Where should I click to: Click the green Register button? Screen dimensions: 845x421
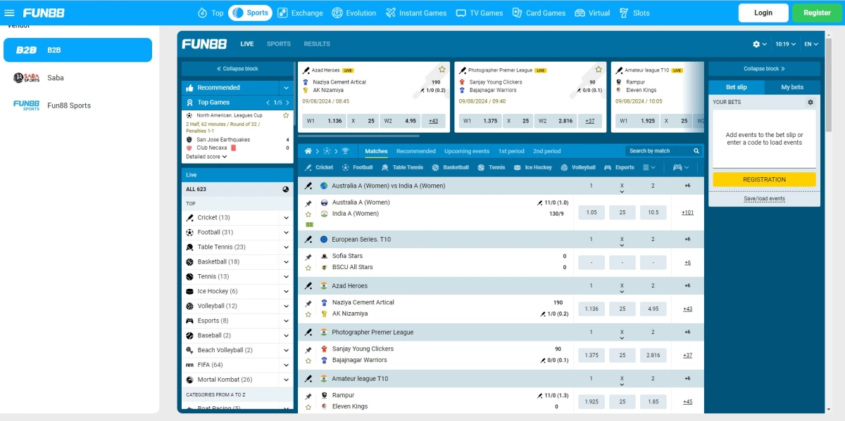[x=817, y=13]
